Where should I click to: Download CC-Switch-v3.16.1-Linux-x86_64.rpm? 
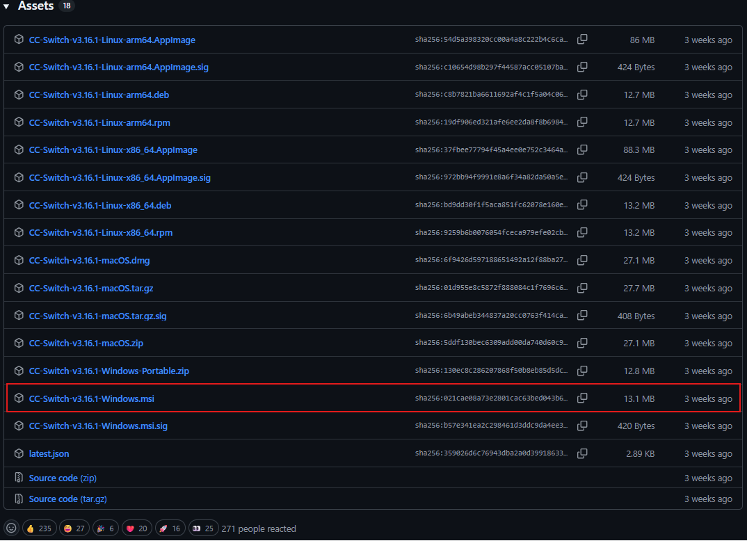(101, 233)
